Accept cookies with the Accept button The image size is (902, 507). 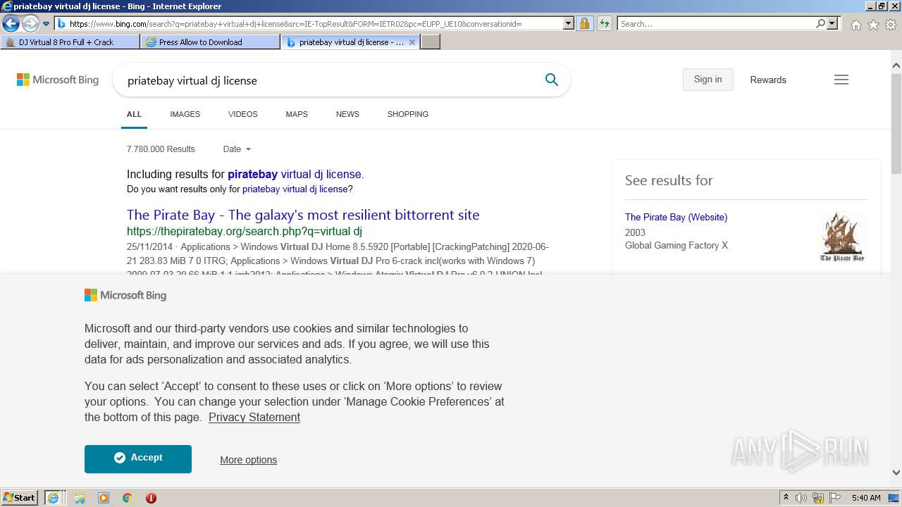138,458
